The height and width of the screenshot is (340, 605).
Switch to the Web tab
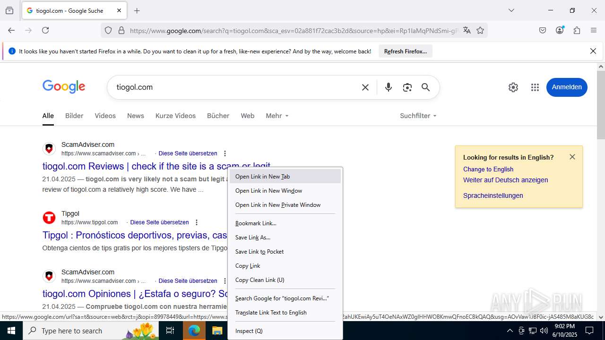coord(248,116)
